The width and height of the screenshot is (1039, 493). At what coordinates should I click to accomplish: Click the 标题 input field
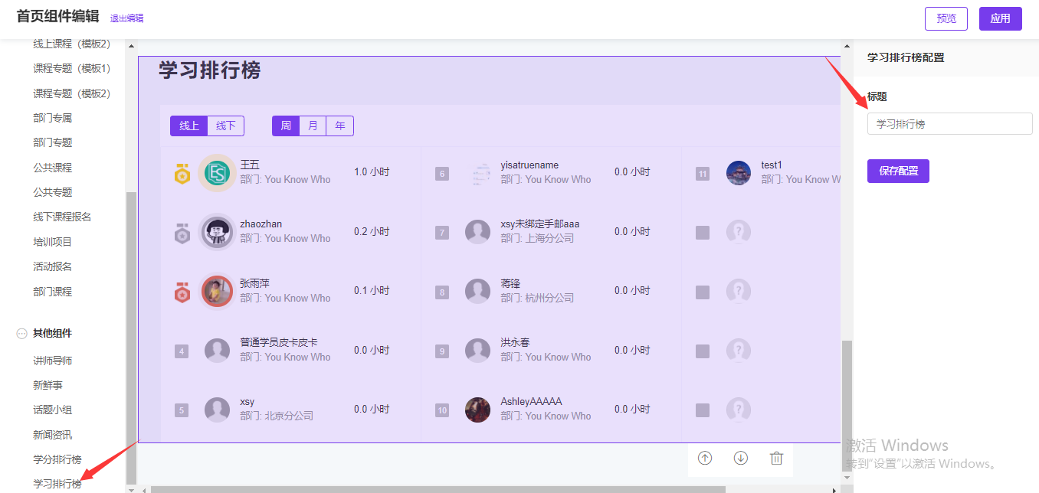coord(949,123)
